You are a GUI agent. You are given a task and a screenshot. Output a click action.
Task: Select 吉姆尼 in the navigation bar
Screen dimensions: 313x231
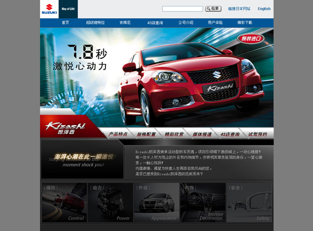pyautogui.click(x=125, y=22)
